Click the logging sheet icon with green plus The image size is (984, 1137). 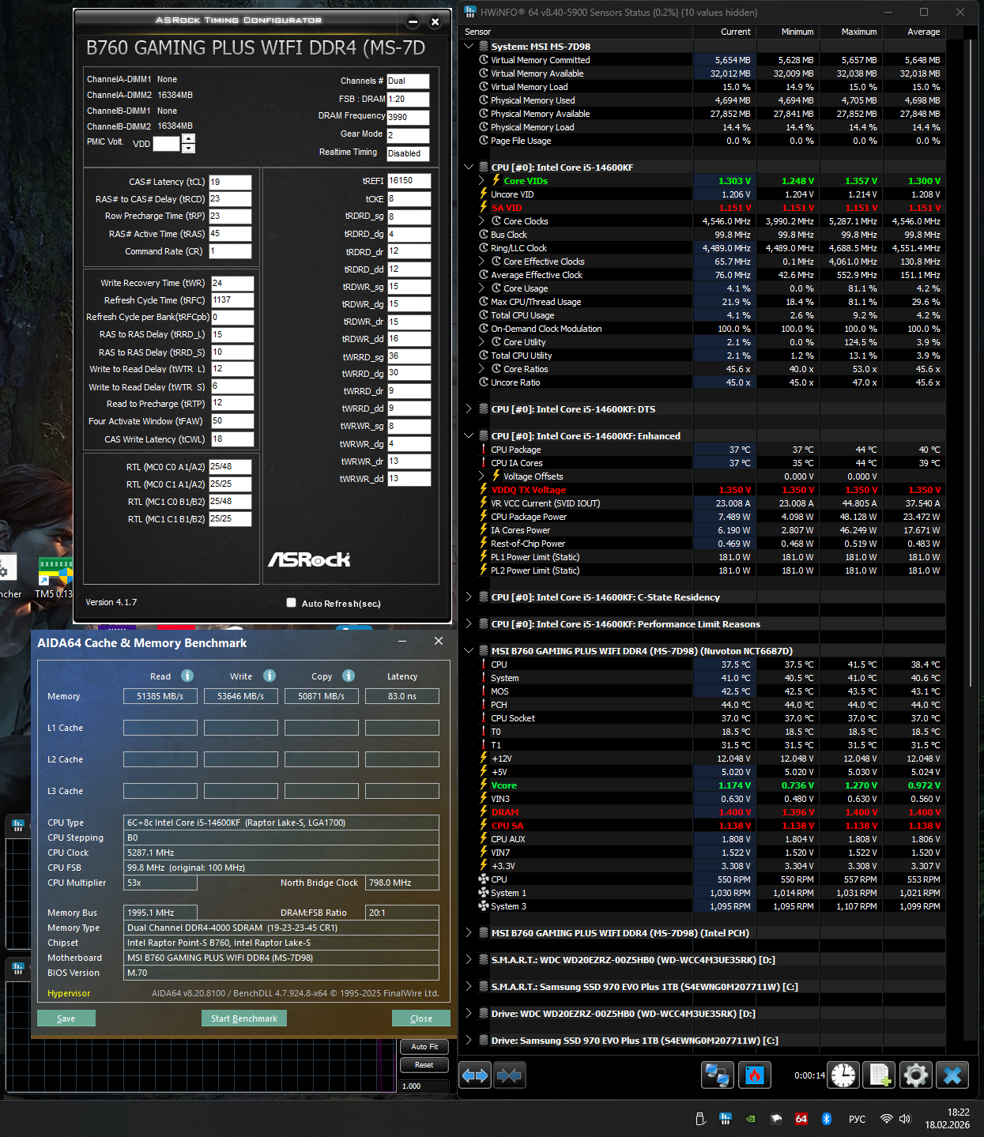click(880, 1075)
